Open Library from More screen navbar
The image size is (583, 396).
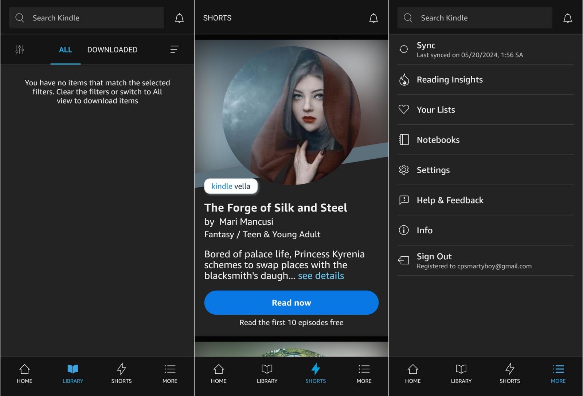click(461, 374)
